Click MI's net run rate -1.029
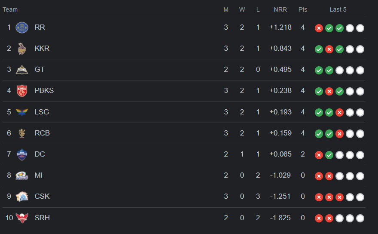This screenshot has height=234, width=378. [280, 175]
